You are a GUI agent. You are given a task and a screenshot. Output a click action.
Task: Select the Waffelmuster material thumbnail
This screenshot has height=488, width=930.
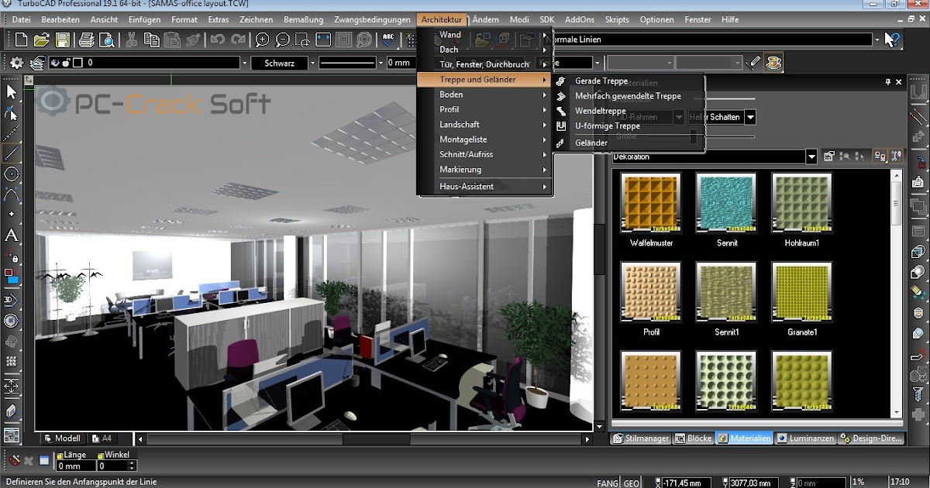click(651, 203)
